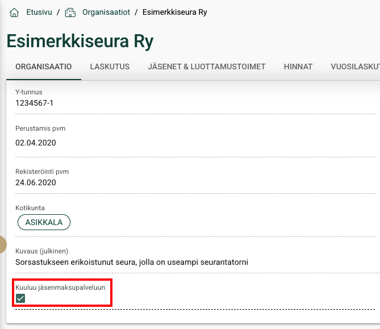Click the Perustamis pvm label
This screenshot has width=380, height=329.
click(x=40, y=128)
